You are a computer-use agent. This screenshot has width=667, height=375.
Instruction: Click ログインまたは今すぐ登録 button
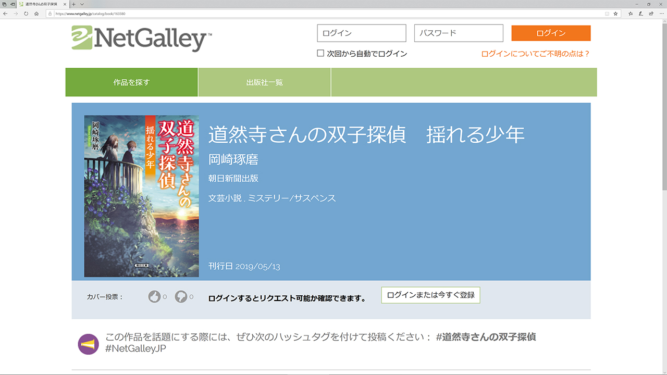tap(430, 295)
